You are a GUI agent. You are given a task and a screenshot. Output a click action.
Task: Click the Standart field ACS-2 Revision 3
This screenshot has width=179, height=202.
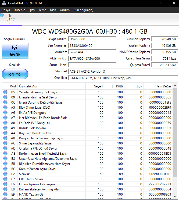[123, 71]
